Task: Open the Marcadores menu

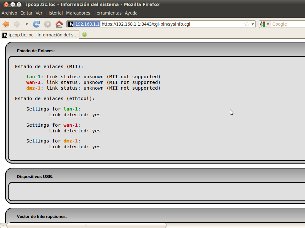Action: click(x=78, y=13)
